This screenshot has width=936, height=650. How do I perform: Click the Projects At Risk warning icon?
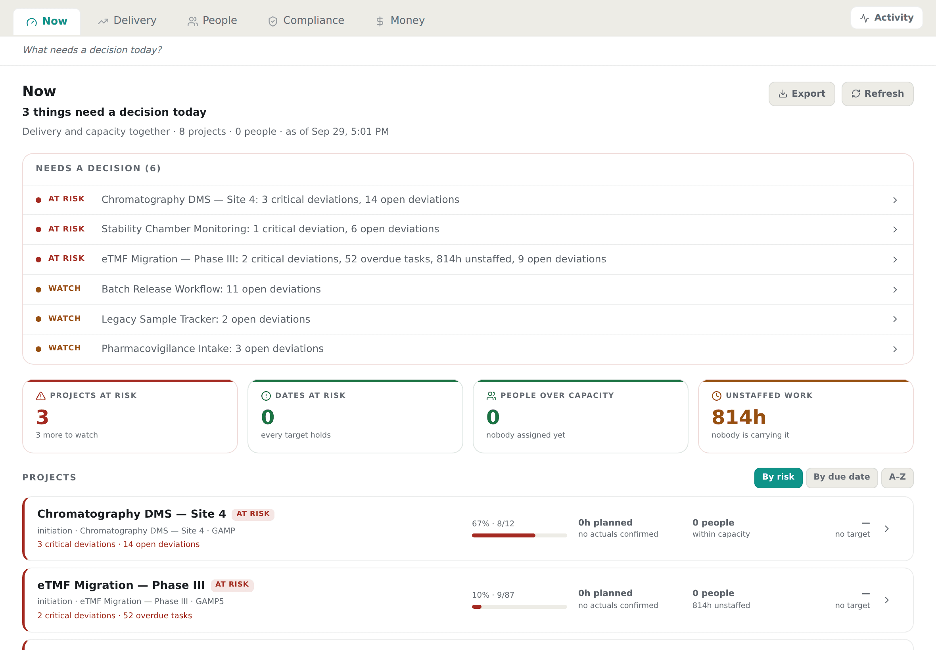pos(41,396)
